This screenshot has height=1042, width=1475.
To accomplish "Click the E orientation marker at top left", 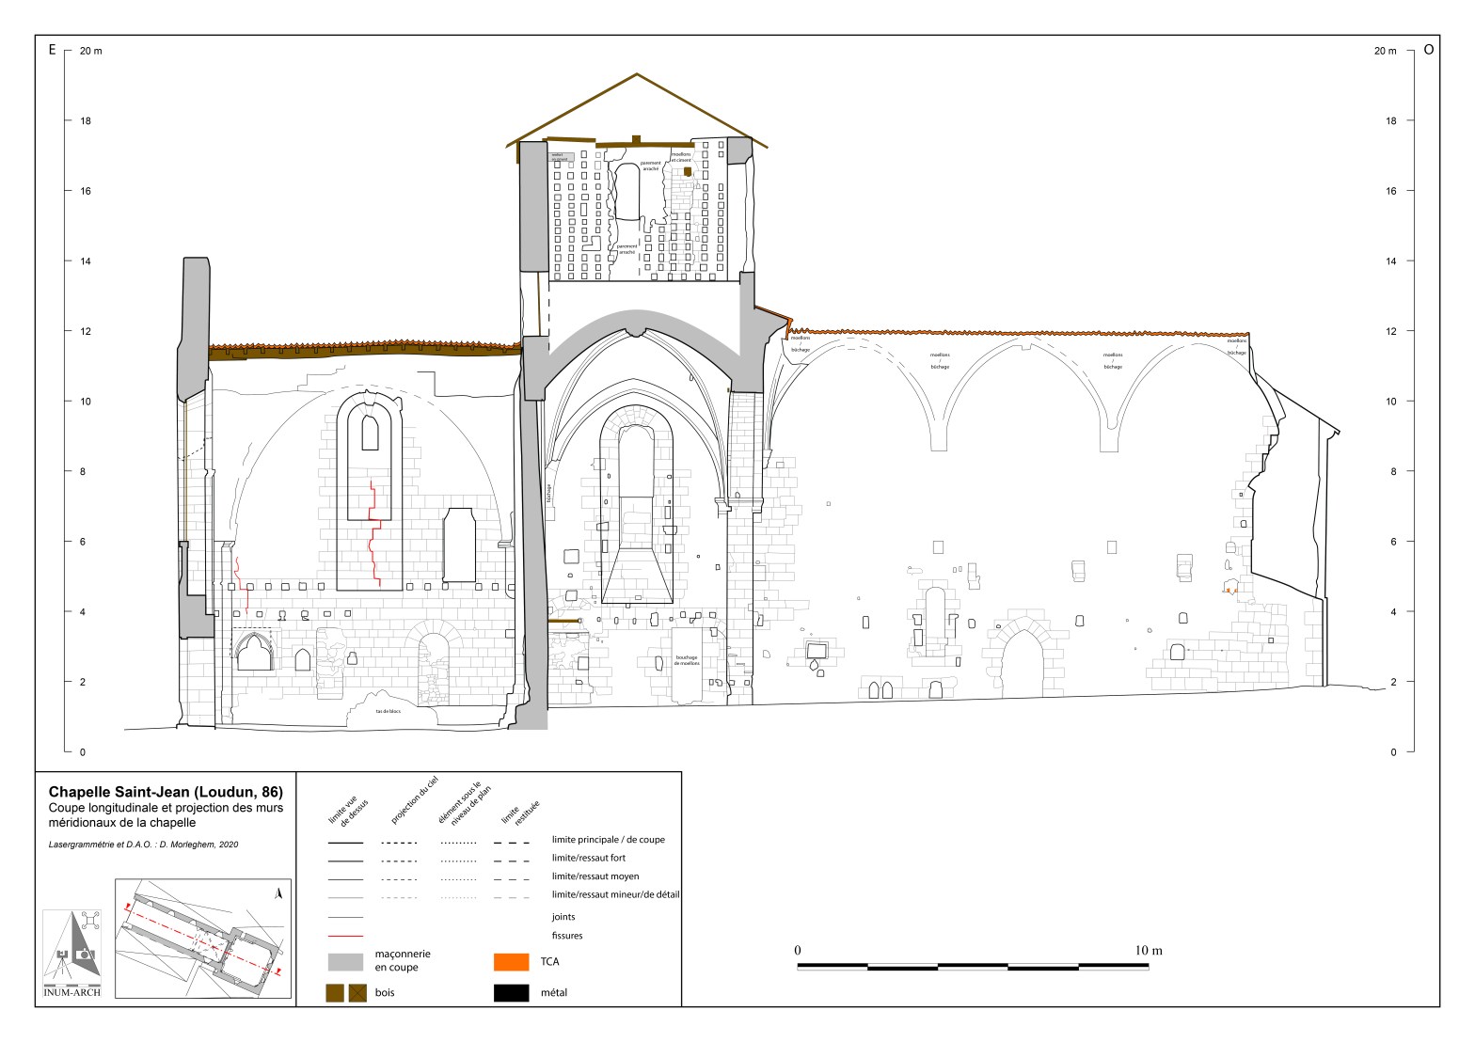I will tap(52, 51).
